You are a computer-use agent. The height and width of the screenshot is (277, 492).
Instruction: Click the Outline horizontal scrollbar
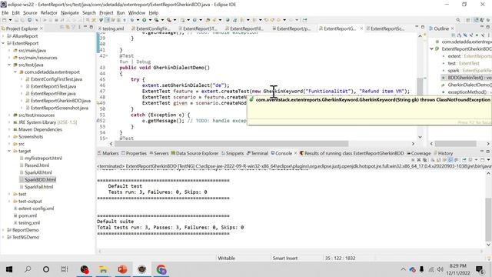coord(455,144)
